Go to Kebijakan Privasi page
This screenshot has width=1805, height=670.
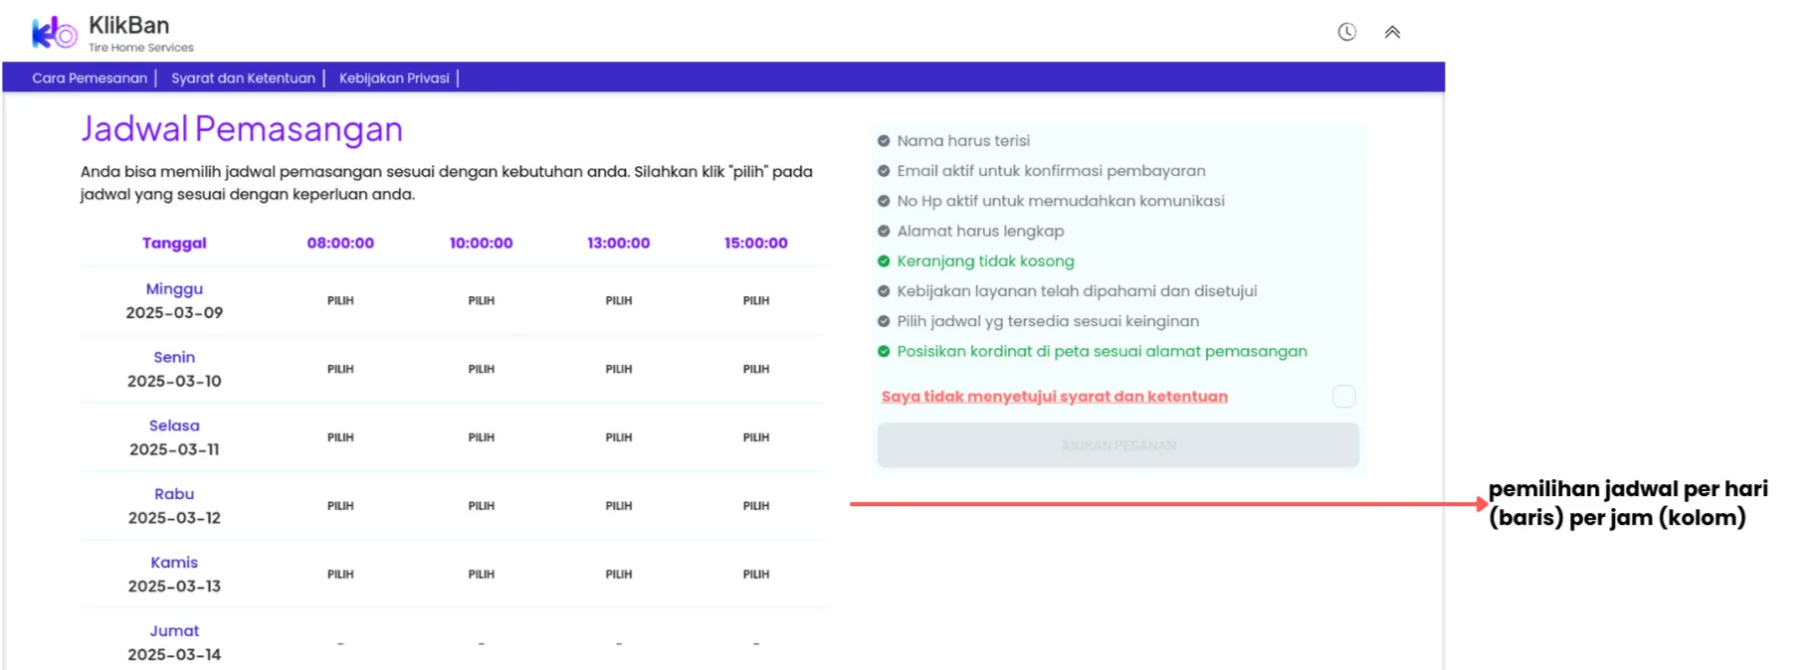pos(394,78)
